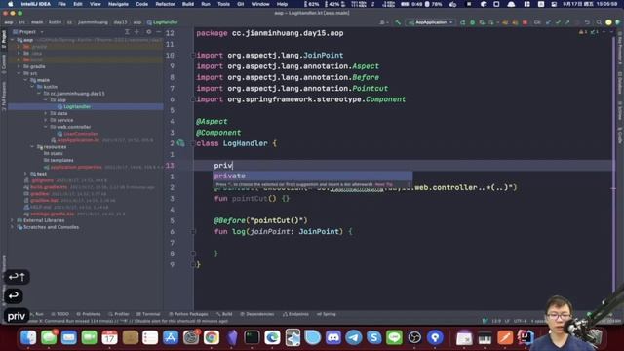Image resolution: width=624 pixels, height=351 pixels.
Task: Click the green Debug bug icon
Action: [x=472, y=22]
